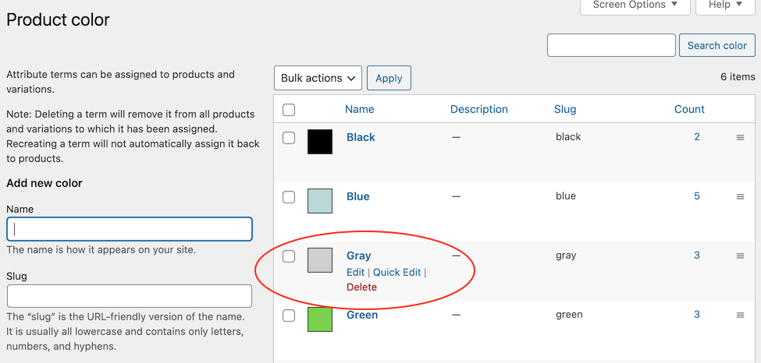This screenshot has width=761, height=363.
Task: Sort table by the Name column
Action: (360, 110)
